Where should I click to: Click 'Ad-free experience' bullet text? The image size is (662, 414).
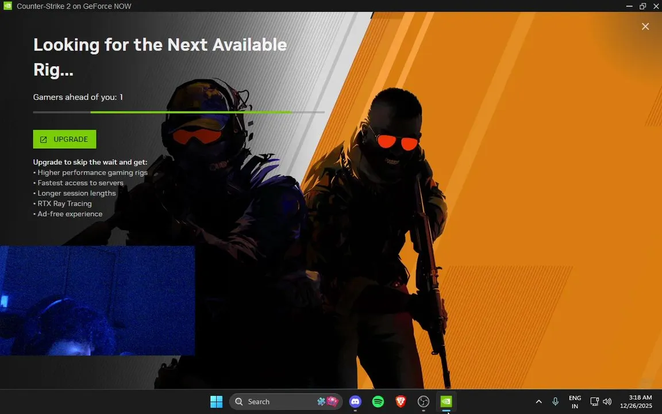pos(70,214)
